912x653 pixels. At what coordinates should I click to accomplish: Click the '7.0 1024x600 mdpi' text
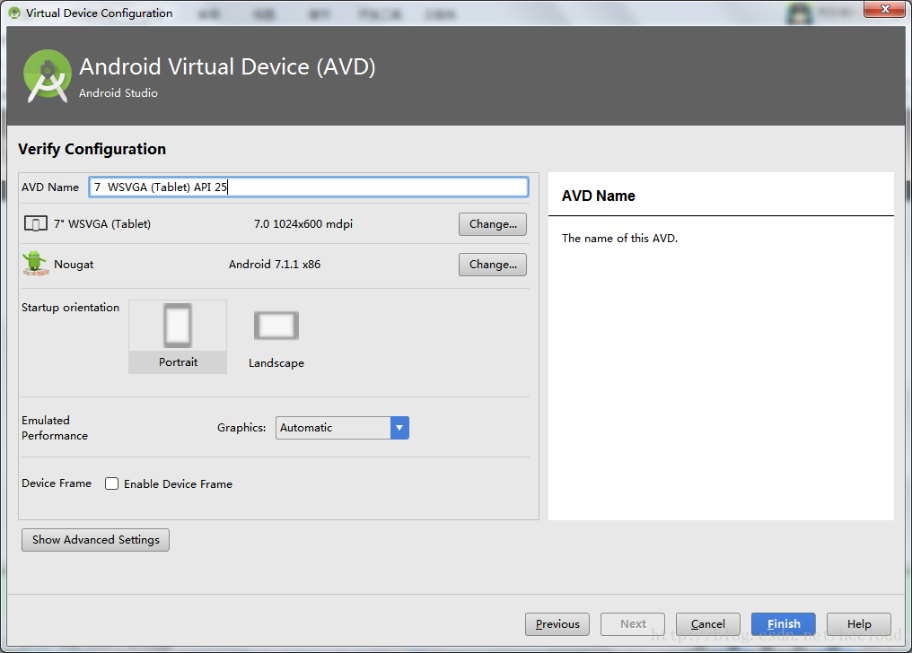pyautogui.click(x=303, y=223)
